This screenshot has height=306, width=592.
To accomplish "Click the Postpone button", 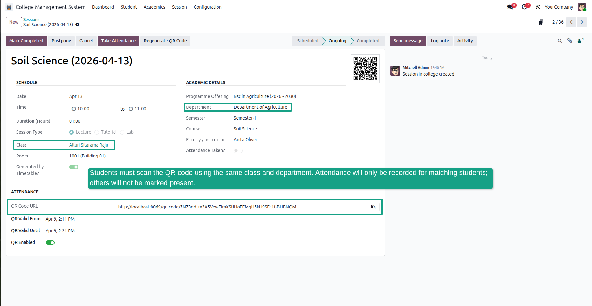I will [x=61, y=41].
